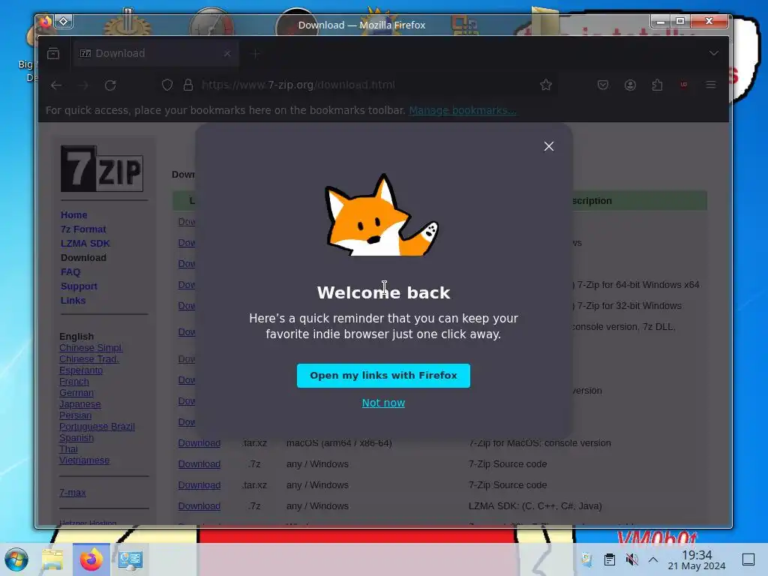Select the Download browser tab
The height and width of the screenshot is (576, 768).
coord(156,53)
